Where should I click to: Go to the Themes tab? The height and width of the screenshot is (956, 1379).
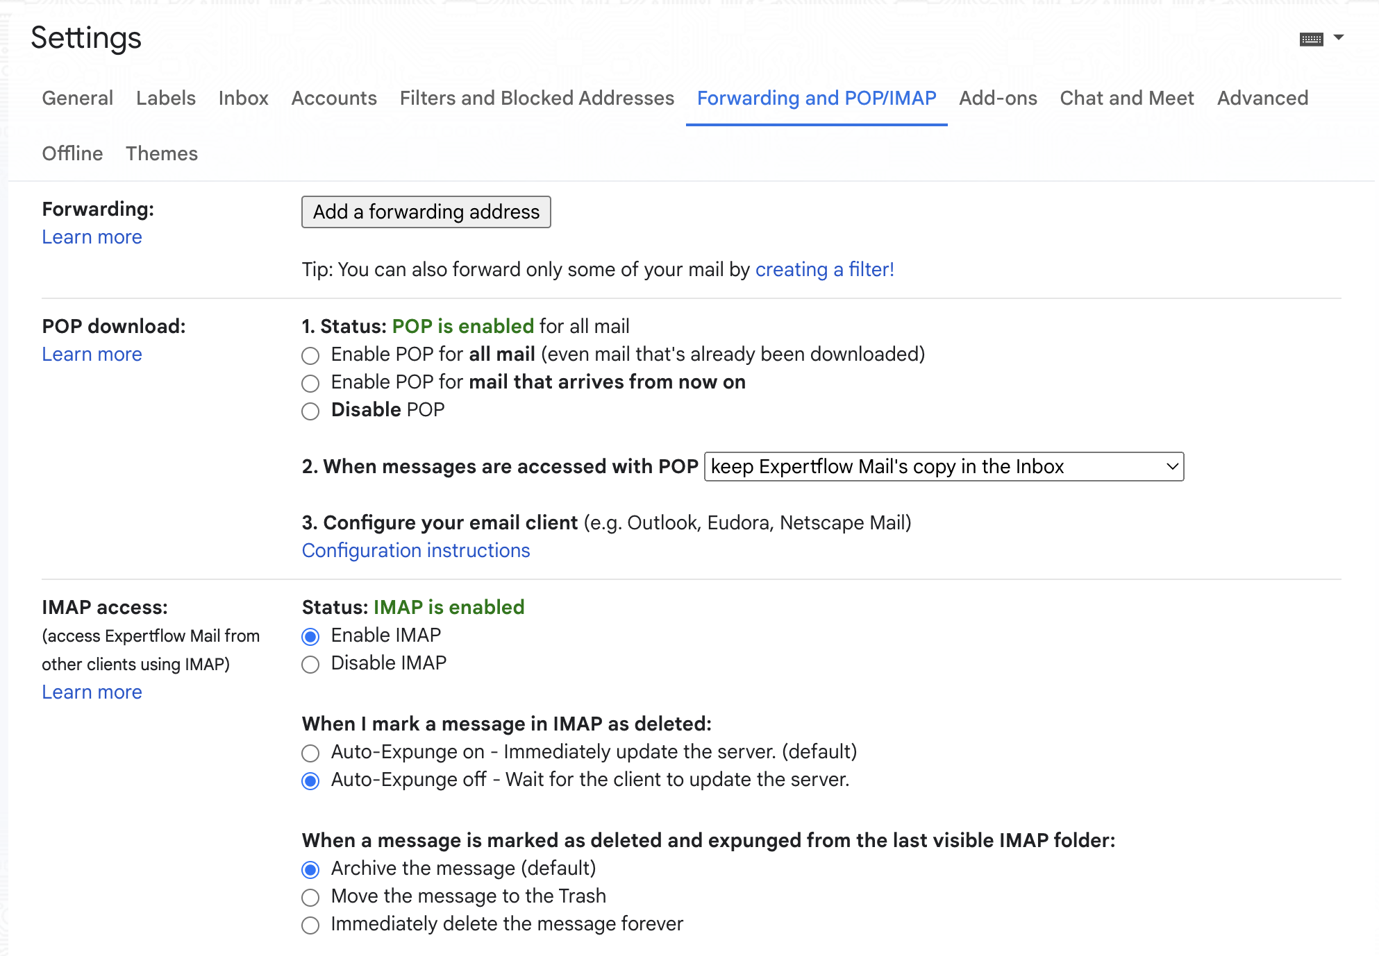click(x=161, y=154)
